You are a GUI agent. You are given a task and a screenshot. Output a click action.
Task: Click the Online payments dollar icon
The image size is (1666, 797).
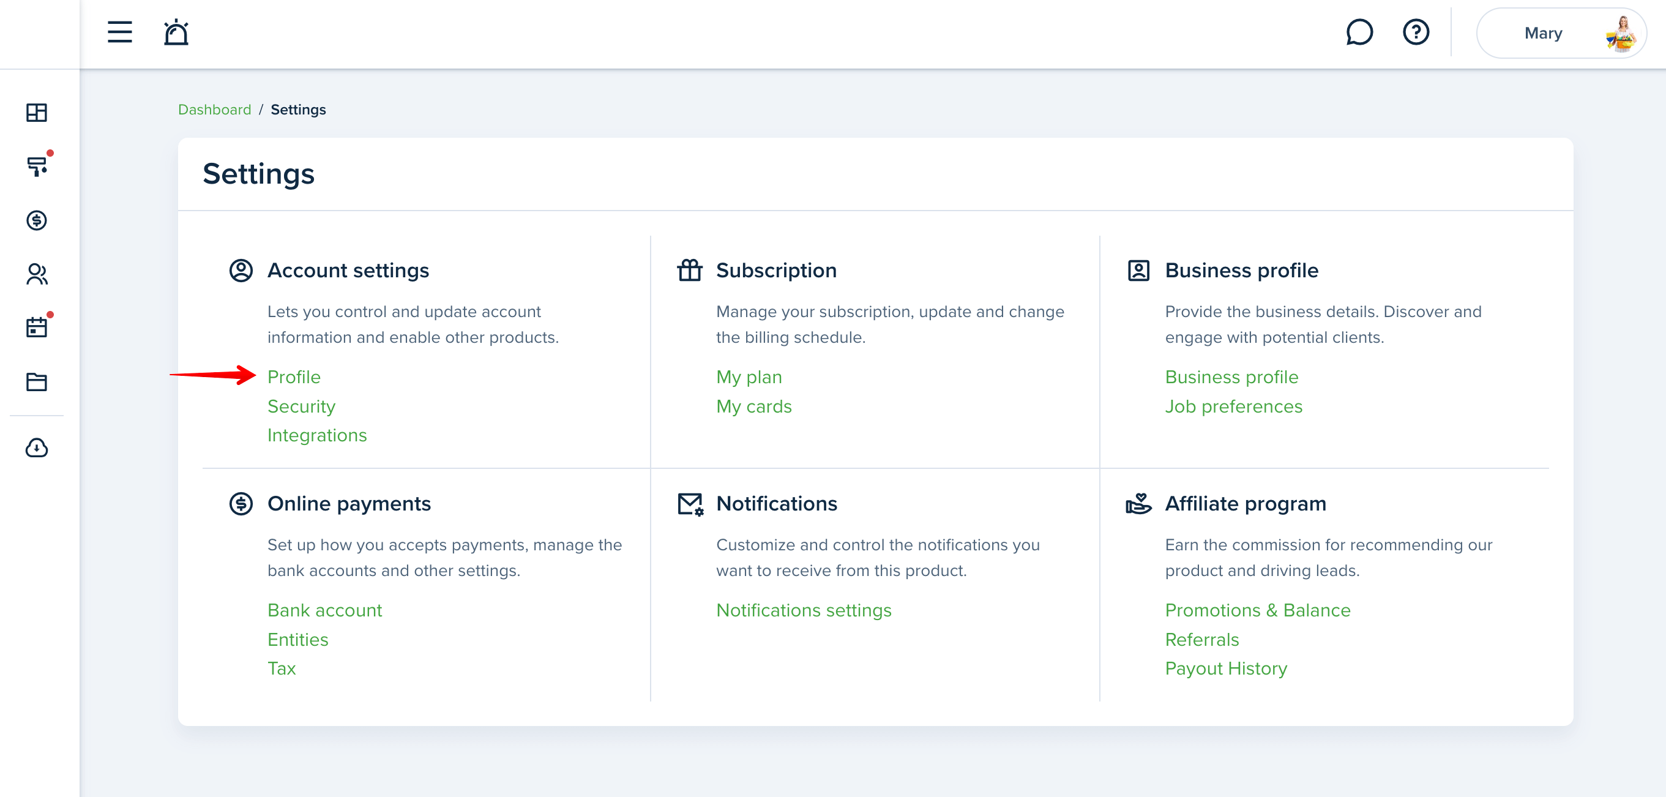[241, 504]
